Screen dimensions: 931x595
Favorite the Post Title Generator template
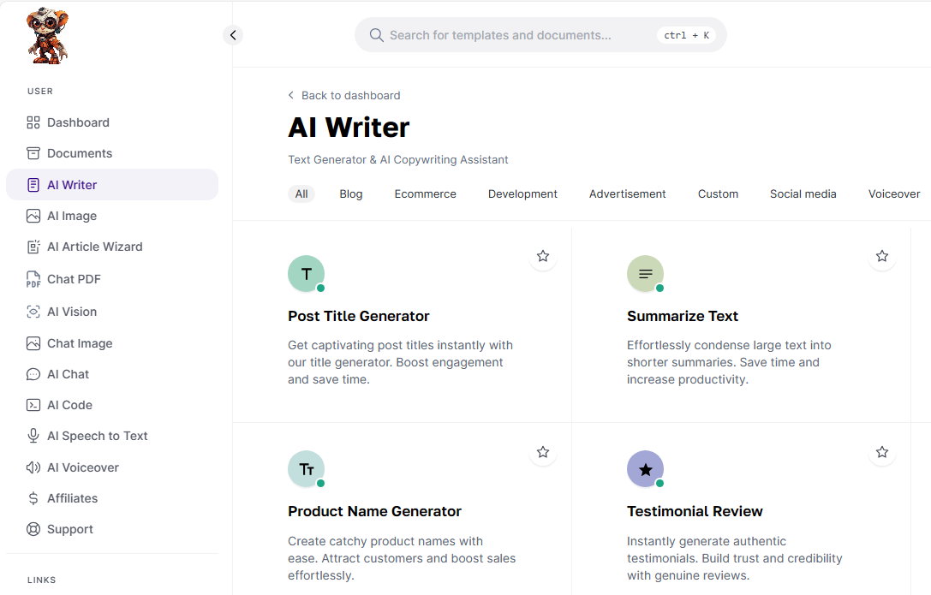click(542, 255)
